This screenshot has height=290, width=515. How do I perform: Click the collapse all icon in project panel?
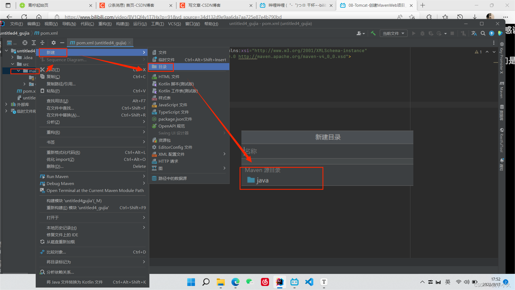tap(42, 43)
